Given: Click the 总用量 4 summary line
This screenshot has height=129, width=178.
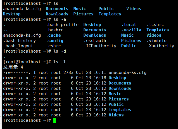Looking at the screenshot, I should click(13, 67).
